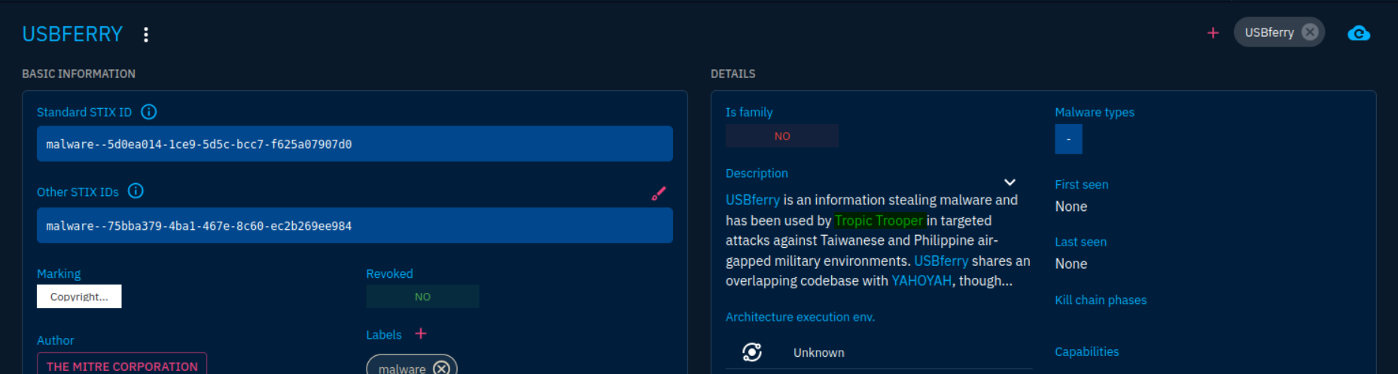The width and height of the screenshot is (1398, 374).
Task: Select the Standard STIX ID value field
Action: tap(355, 143)
